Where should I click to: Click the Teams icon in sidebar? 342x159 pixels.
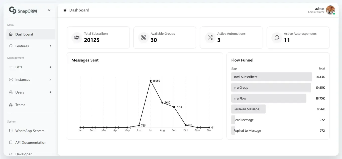pos(11,105)
